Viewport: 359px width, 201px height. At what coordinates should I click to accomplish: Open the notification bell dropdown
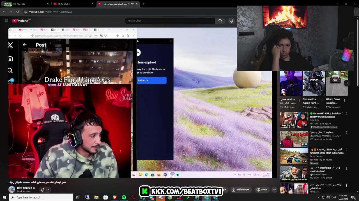(45, 190)
